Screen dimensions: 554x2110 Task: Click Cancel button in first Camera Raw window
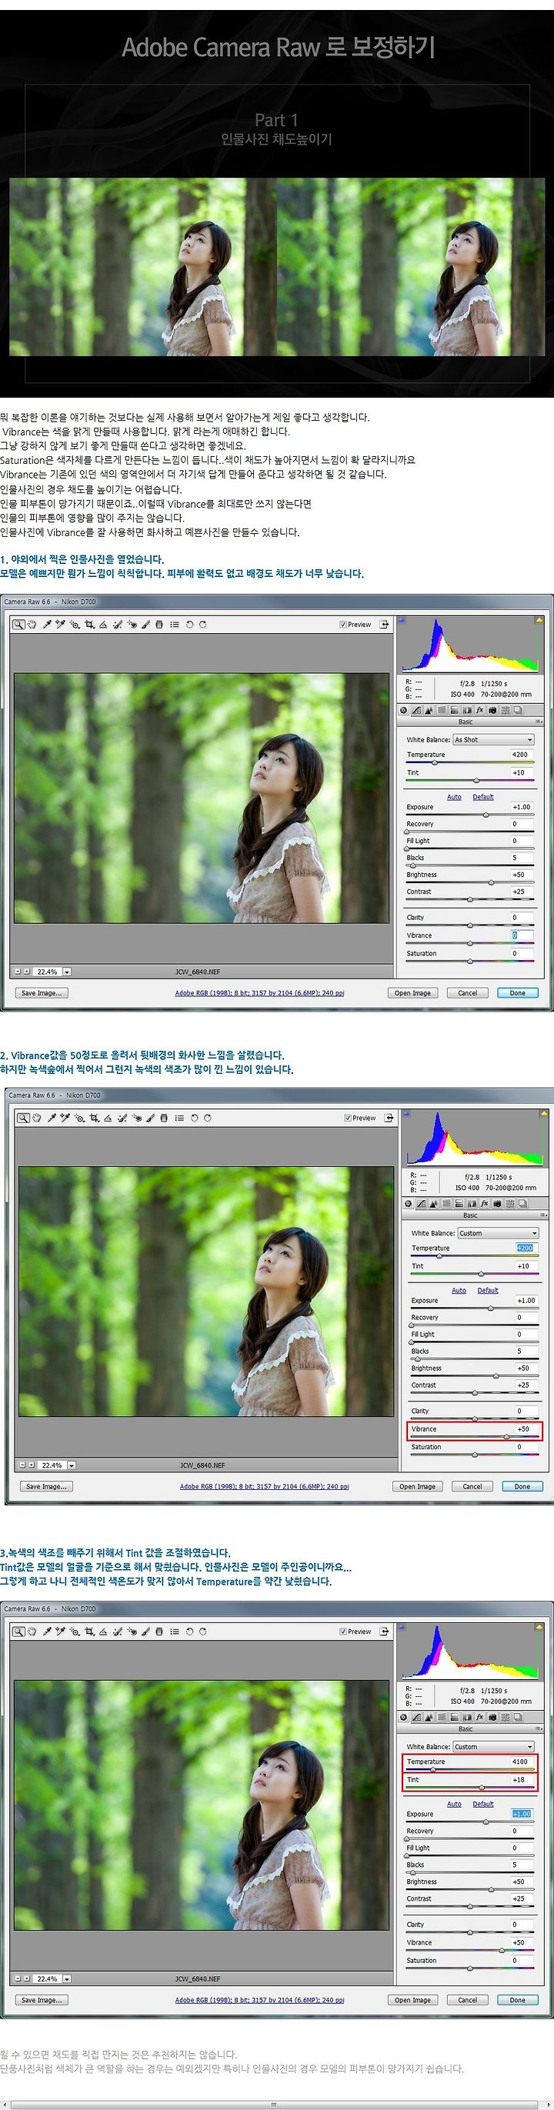tap(468, 993)
